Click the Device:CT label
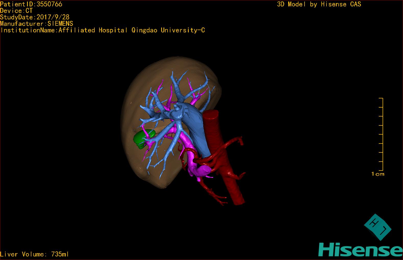 pos(16,11)
